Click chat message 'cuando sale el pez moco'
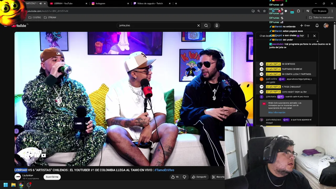The height and width of the screenshot is (189, 336). tap(297, 97)
